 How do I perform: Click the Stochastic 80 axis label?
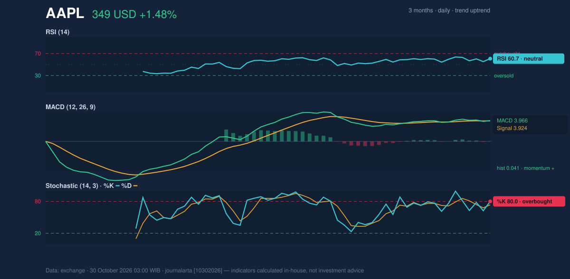(x=38, y=202)
